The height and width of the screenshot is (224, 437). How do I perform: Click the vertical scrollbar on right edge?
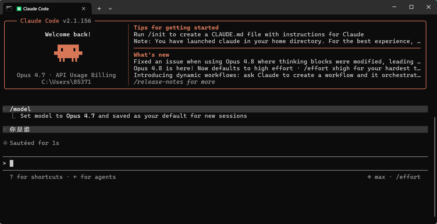(435, 166)
